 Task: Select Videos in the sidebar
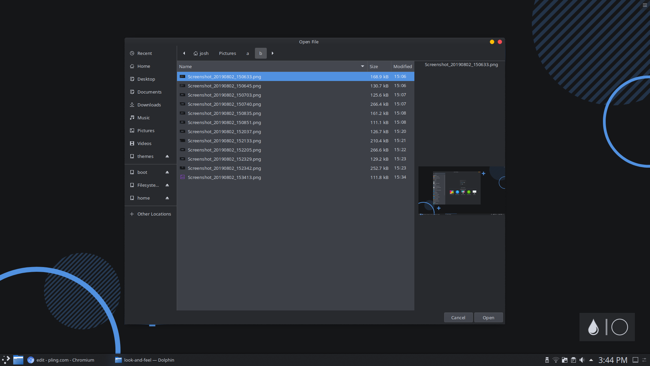coord(150,143)
